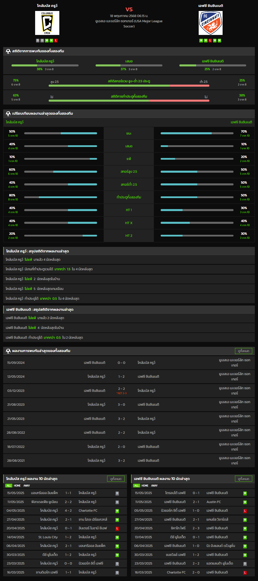Open head-to-head match dated 12/05/2024
This screenshot has width=258, height=581.
click(x=129, y=377)
